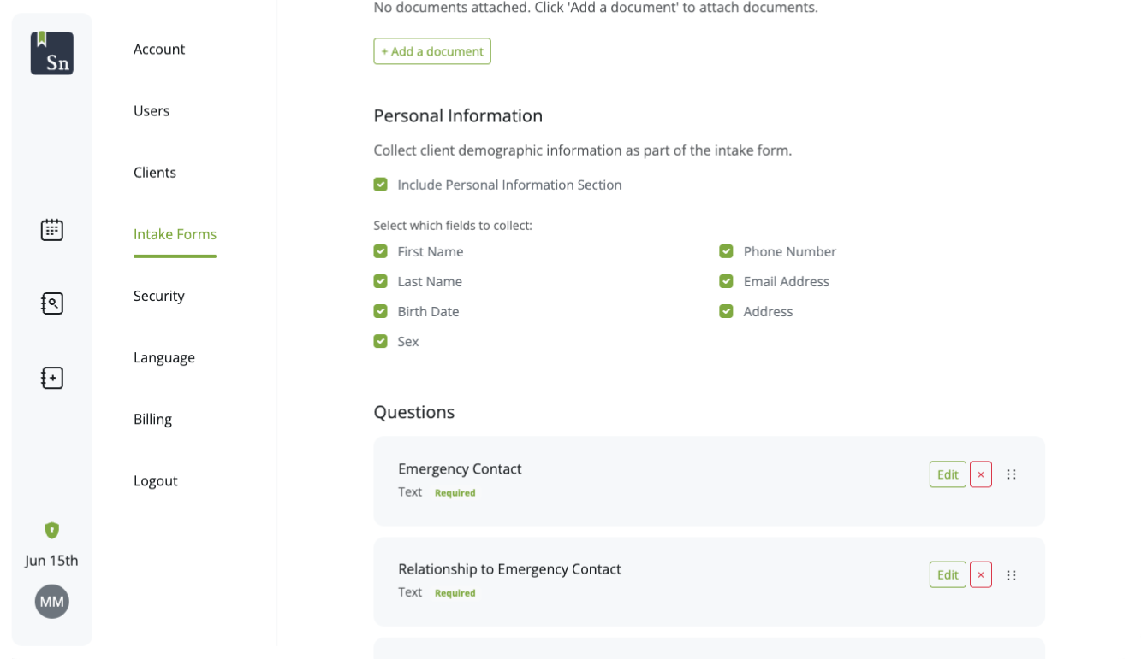Grab drag handle for Relationship to Emergency Contact

(x=1012, y=575)
